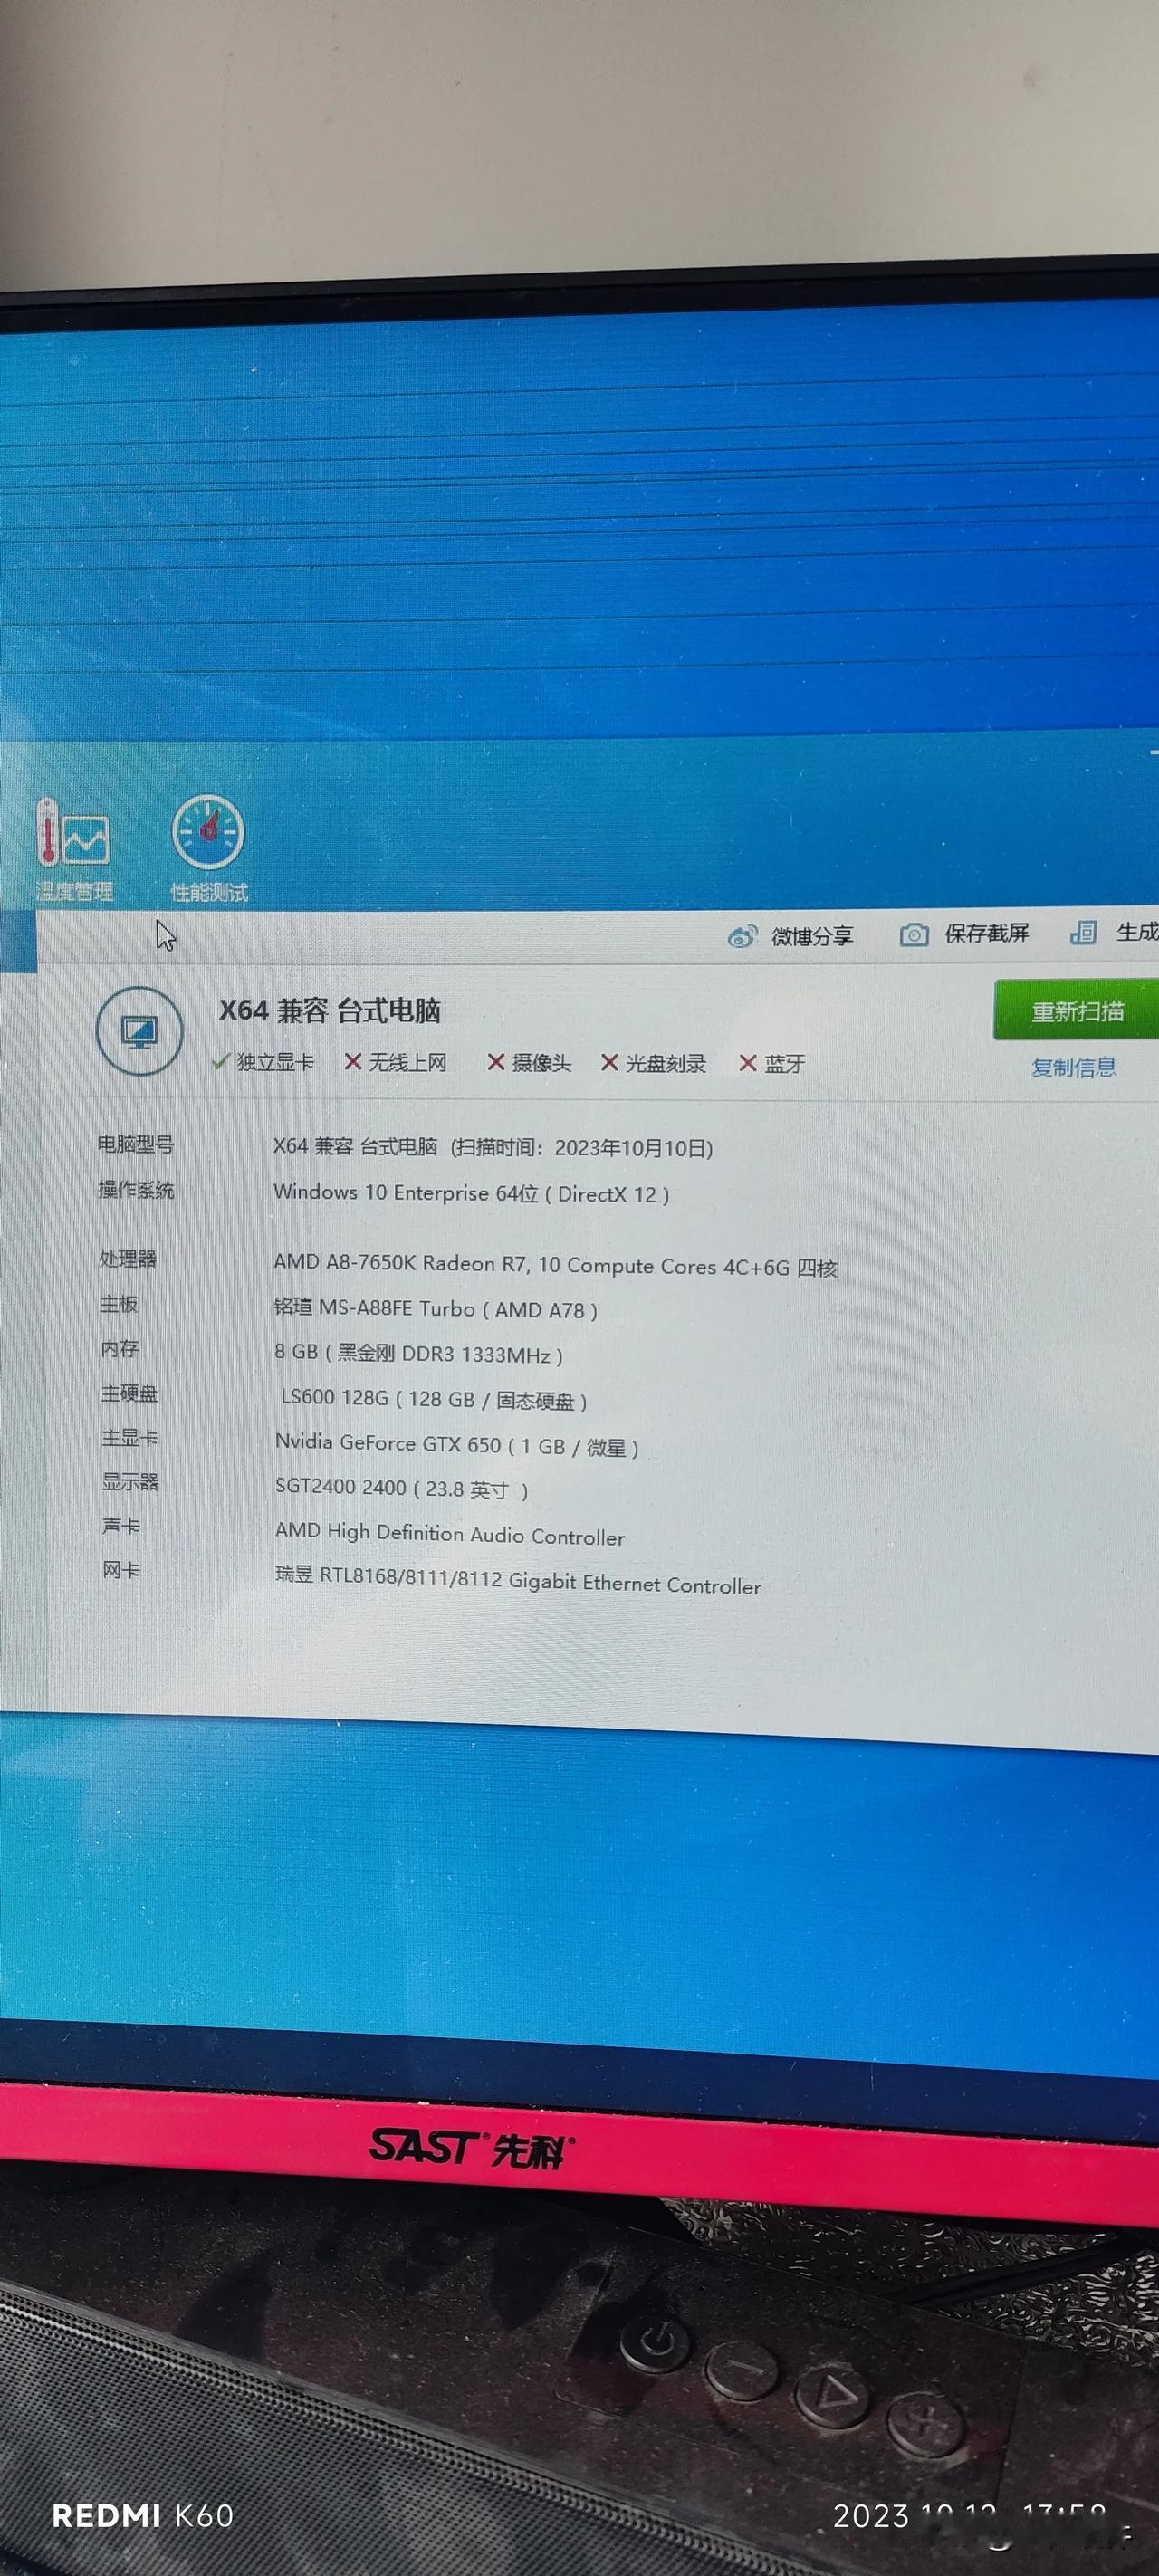Click the red X beside 无线上网
This screenshot has height=2576, width=1159.
tap(353, 1062)
